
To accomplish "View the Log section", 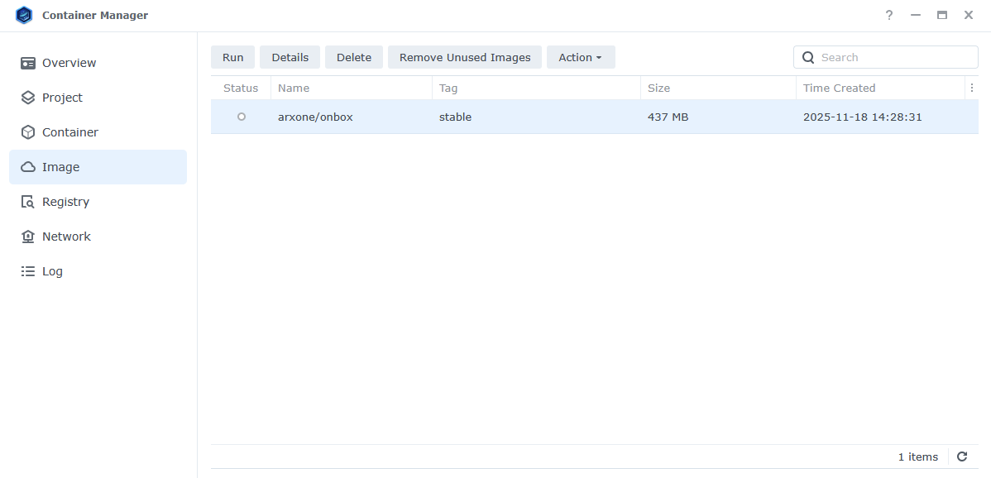I will pos(53,270).
